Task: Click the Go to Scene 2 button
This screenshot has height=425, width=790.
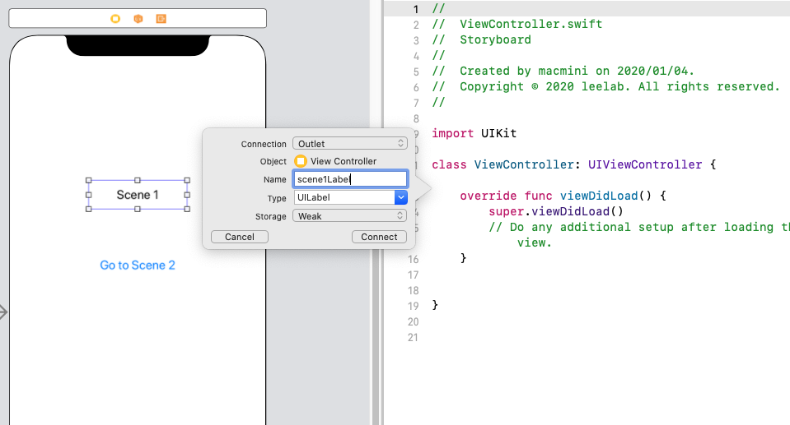Action: click(138, 266)
